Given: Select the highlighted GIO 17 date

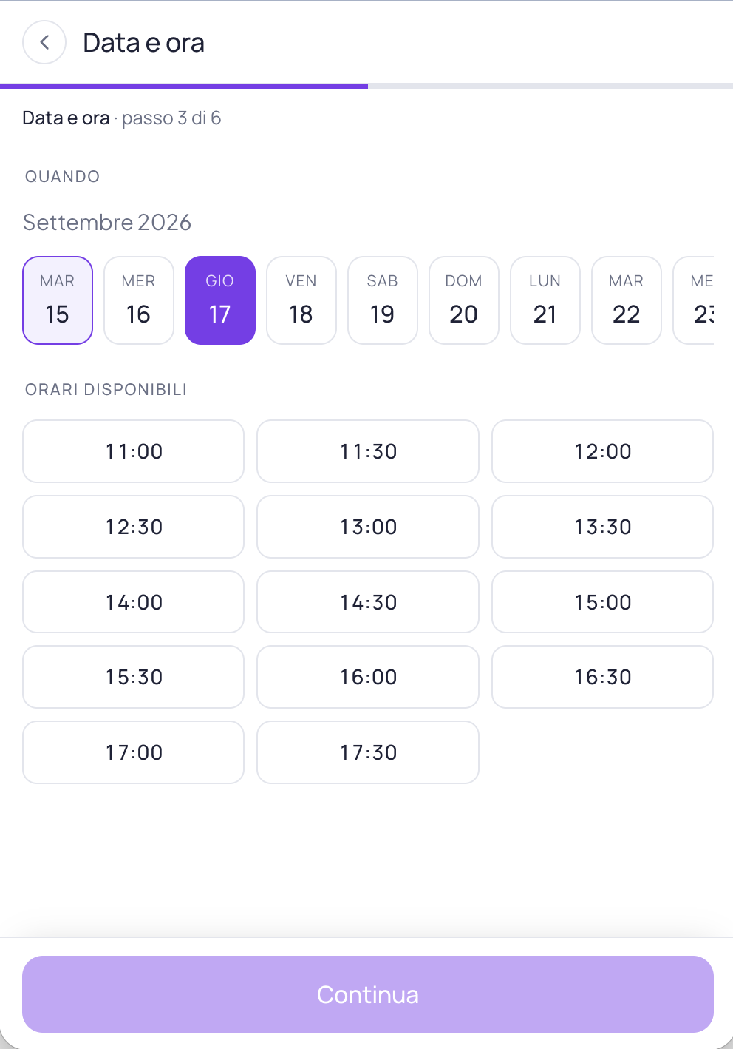Looking at the screenshot, I should (x=220, y=300).
